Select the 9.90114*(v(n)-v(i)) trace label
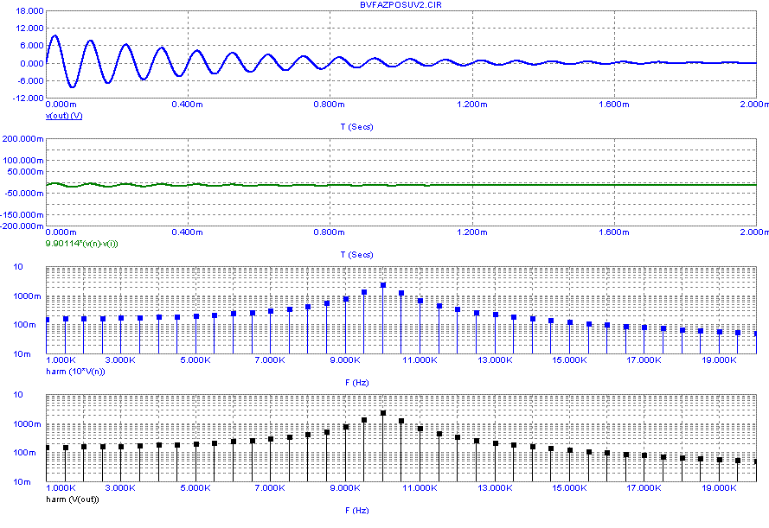The width and height of the screenshot is (769, 528). pyautogui.click(x=81, y=244)
